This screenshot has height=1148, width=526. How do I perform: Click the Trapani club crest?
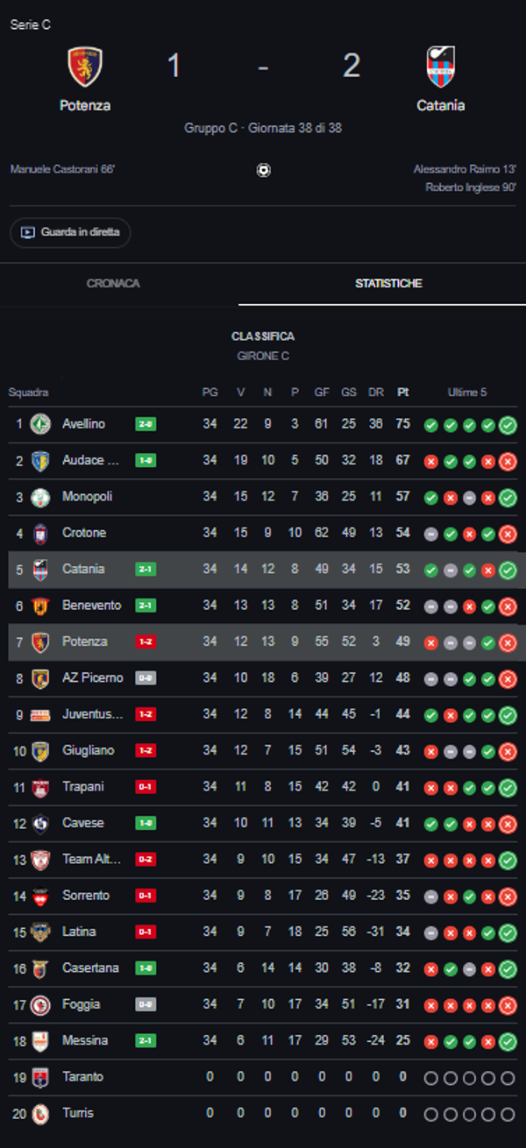click(40, 787)
